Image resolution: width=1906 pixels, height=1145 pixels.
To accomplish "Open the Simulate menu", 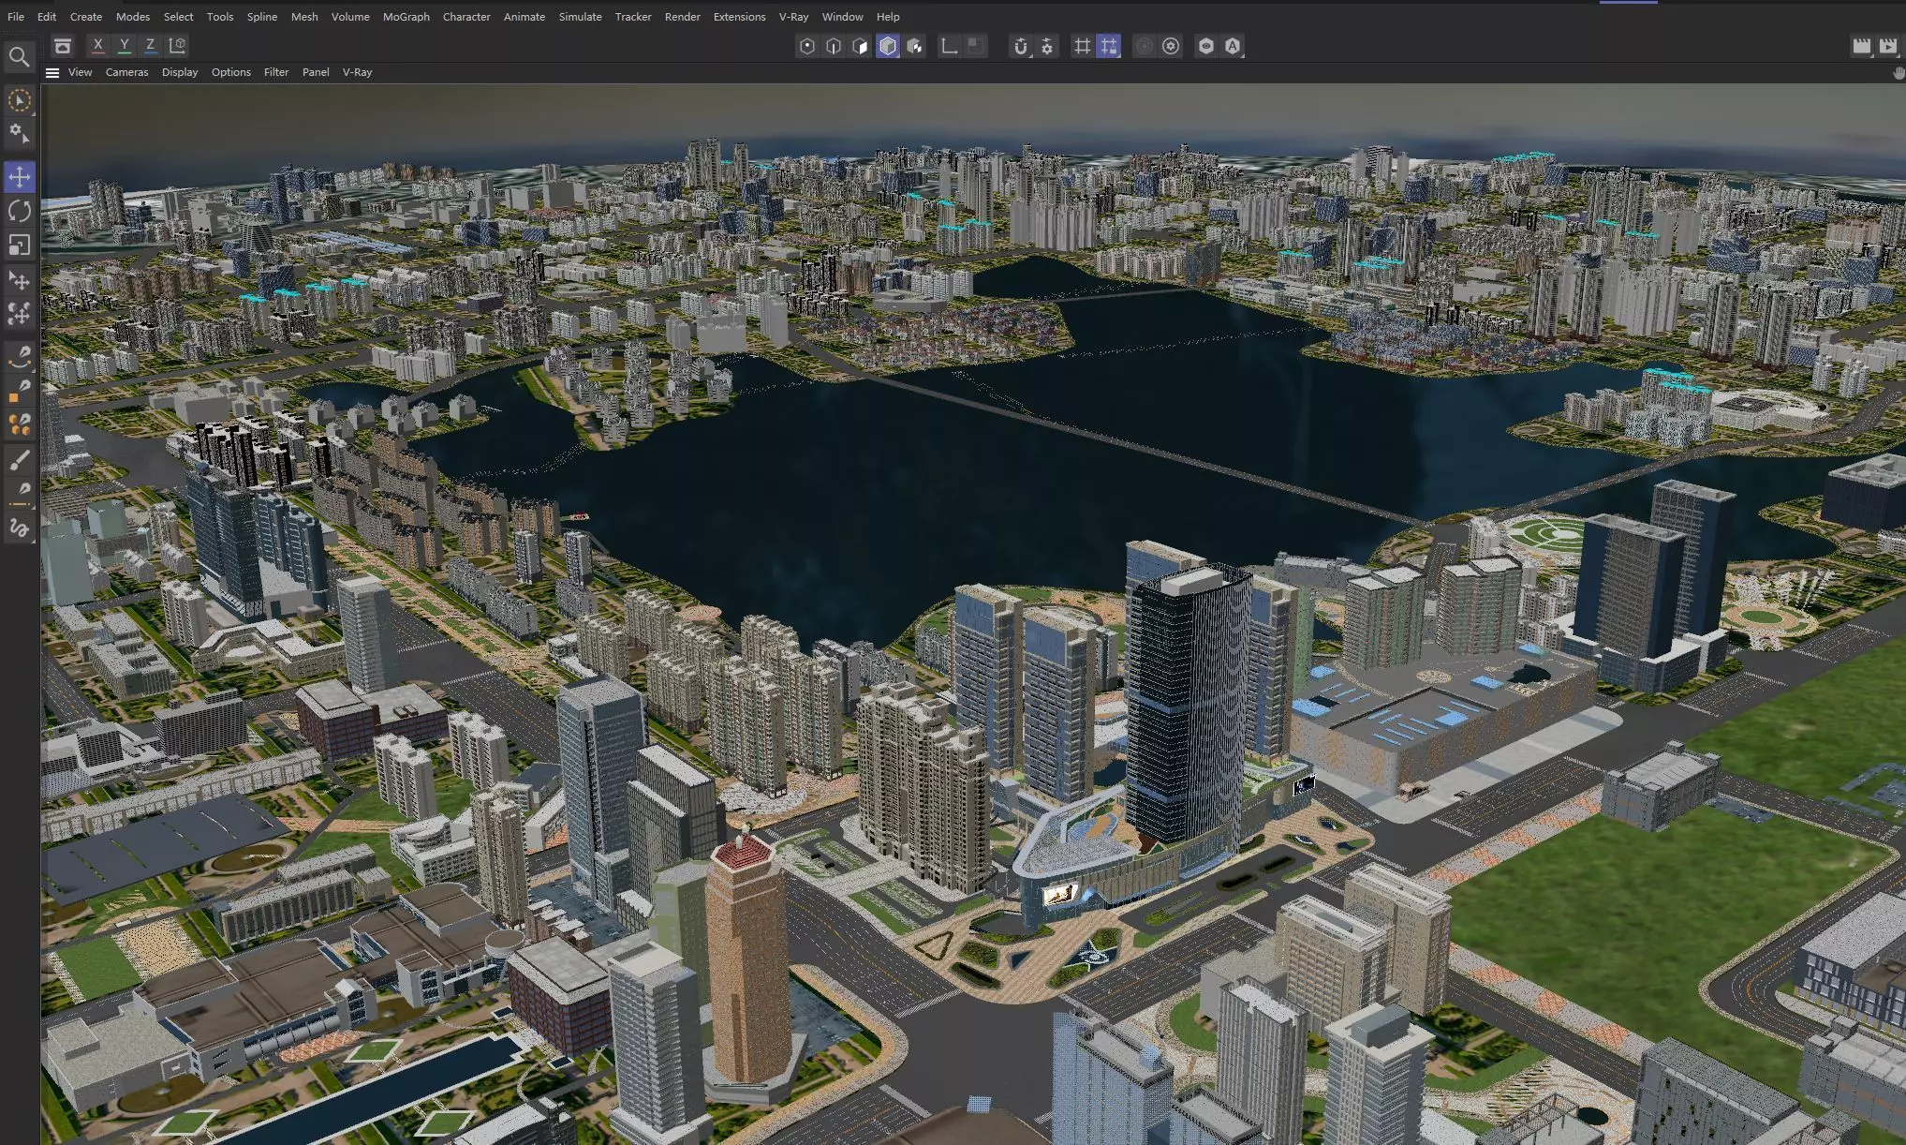I will pyautogui.click(x=581, y=17).
